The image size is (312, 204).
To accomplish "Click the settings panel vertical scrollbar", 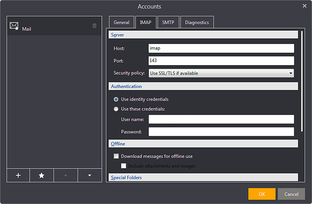I will click(x=301, y=81).
